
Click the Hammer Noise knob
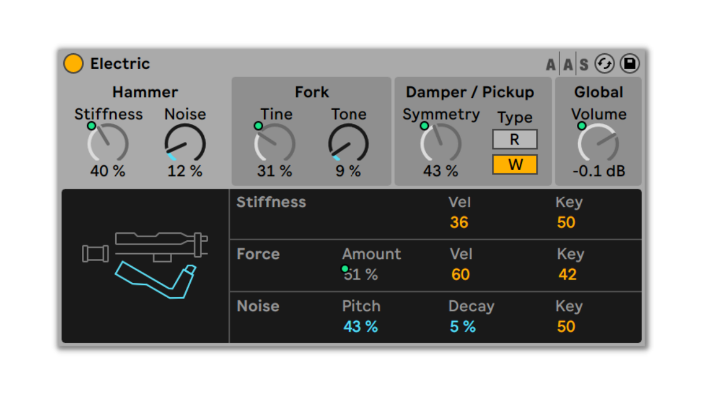pyautogui.click(x=185, y=143)
